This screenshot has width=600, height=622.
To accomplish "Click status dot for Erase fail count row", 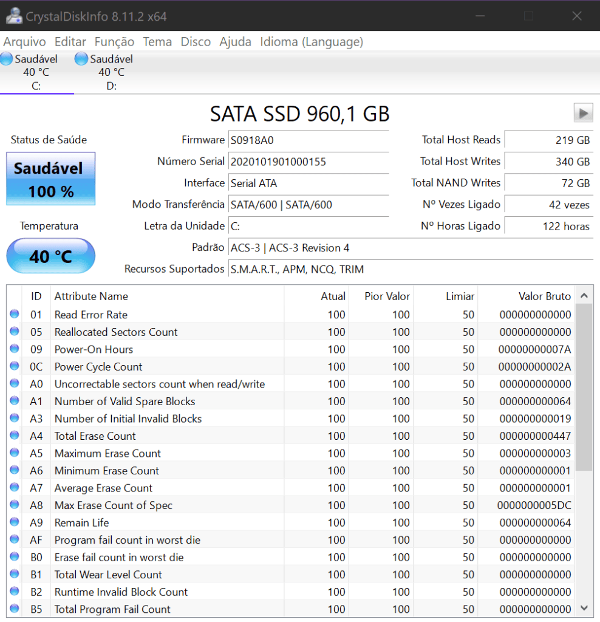I will [15, 556].
